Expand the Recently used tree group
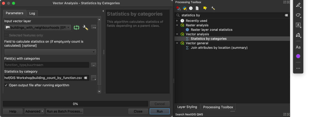The width and height of the screenshot is (321, 117). pyautogui.click(x=177, y=21)
